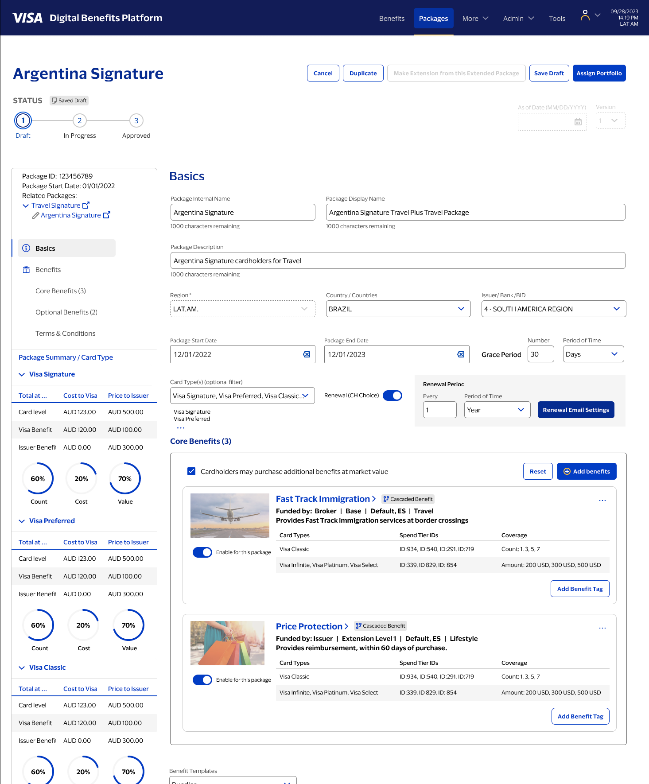Collapse Travel Signature related packages tree
649x784 pixels.
point(26,206)
